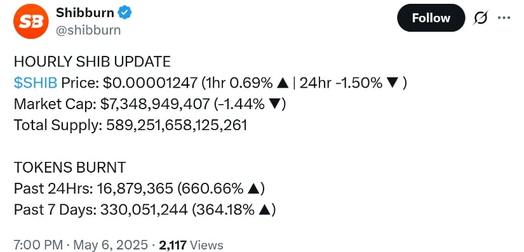Click the Past 7 Days up triangle

(x=264, y=210)
